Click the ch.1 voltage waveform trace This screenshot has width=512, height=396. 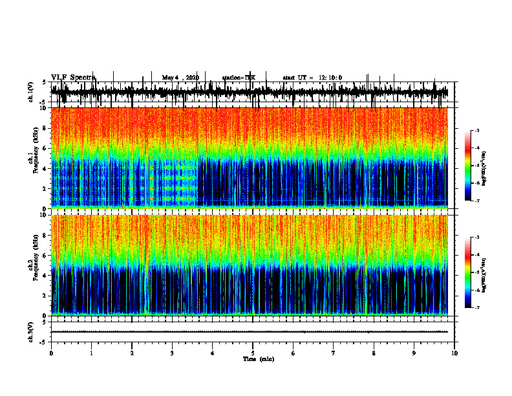point(249,92)
